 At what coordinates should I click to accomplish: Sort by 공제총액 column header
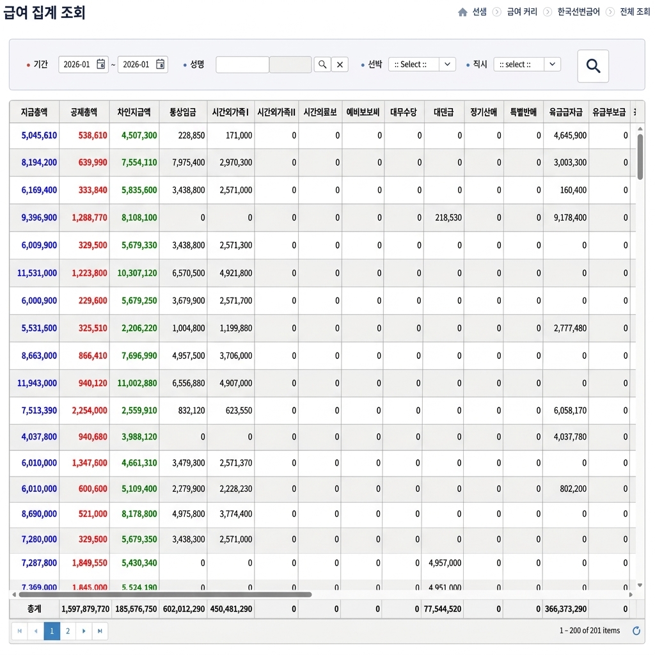point(84,112)
